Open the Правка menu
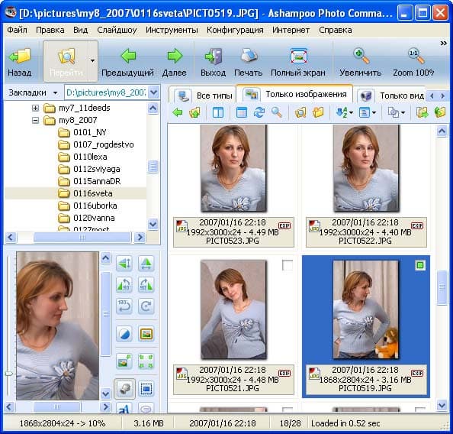453x434 pixels. tap(50, 30)
